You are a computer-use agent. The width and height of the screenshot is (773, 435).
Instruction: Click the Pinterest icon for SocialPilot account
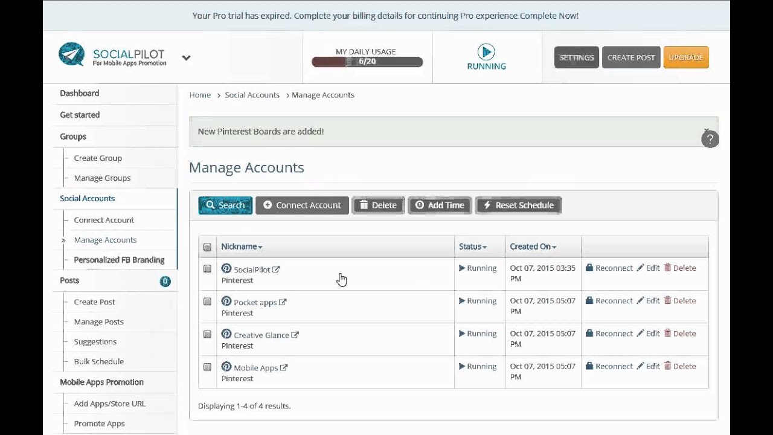click(x=226, y=268)
